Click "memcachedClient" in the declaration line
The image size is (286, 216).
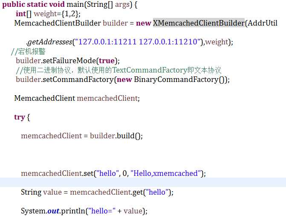(107, 98)
